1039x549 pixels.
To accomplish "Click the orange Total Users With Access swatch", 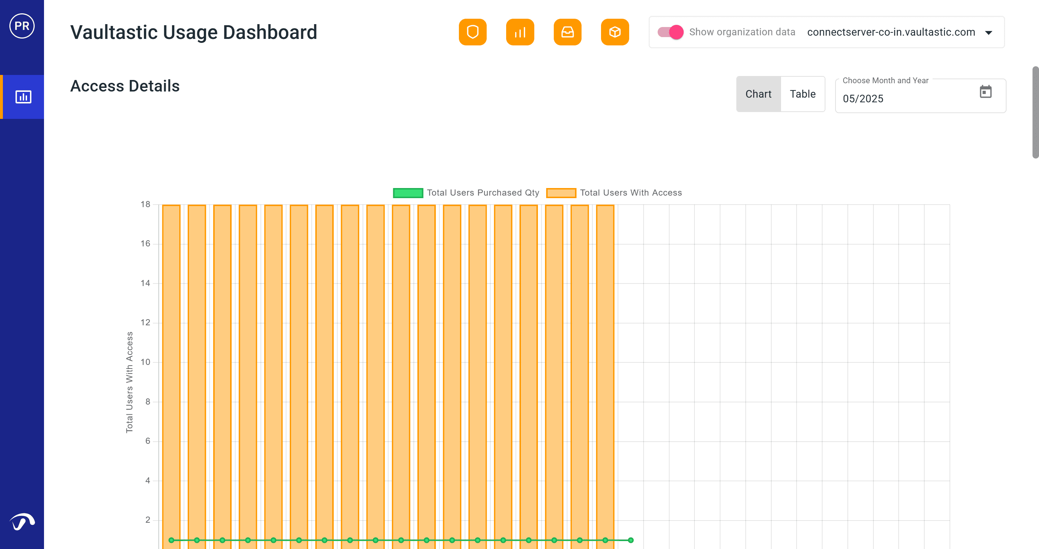I will [561, 193].
